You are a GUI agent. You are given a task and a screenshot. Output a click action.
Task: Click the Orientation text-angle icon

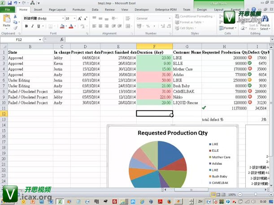coord(114,18)
